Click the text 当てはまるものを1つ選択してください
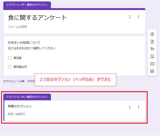The image size is (160, 136). [x=32, y=48]
